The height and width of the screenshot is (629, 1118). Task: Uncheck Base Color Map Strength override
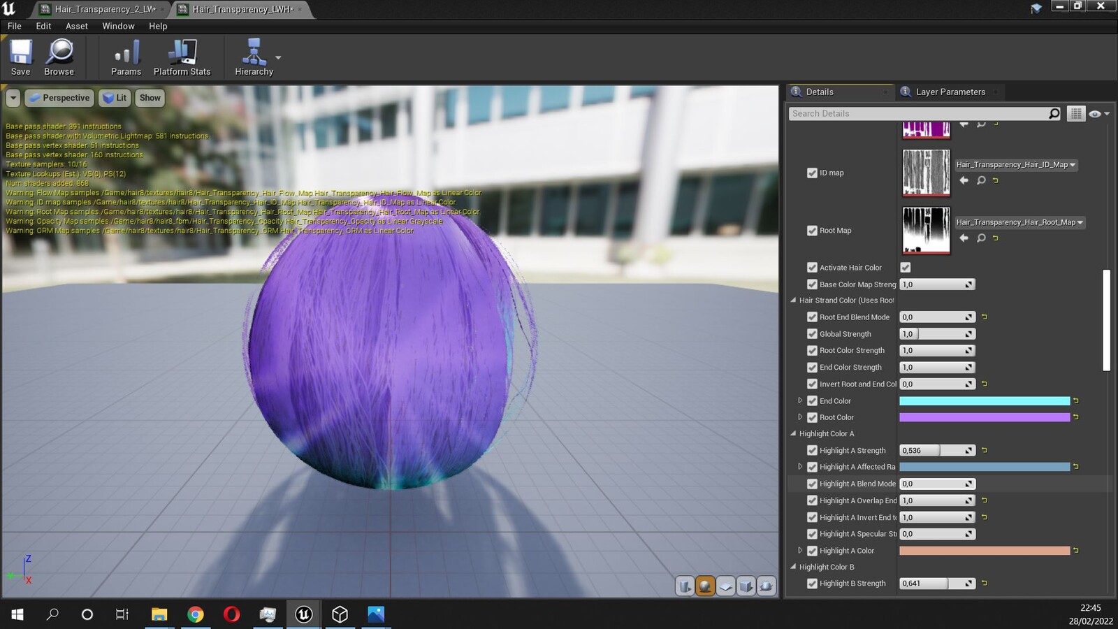point(812,284)
